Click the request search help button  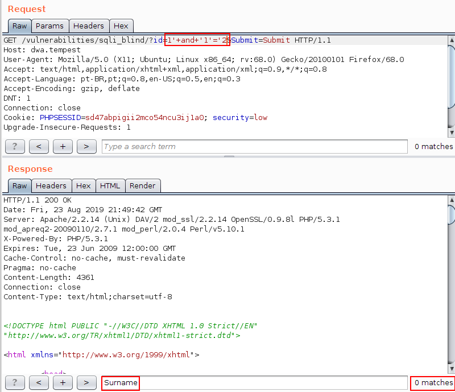coord(15,147)
